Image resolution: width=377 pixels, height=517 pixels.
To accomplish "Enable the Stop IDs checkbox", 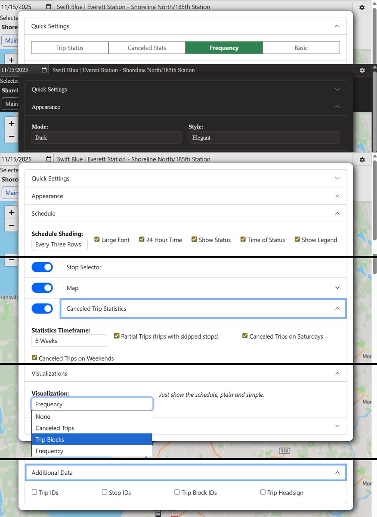I will click(105, 492).
